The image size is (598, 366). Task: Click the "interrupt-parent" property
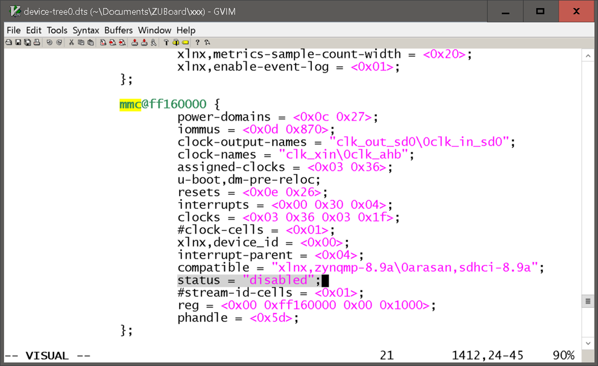pos(235,255)
